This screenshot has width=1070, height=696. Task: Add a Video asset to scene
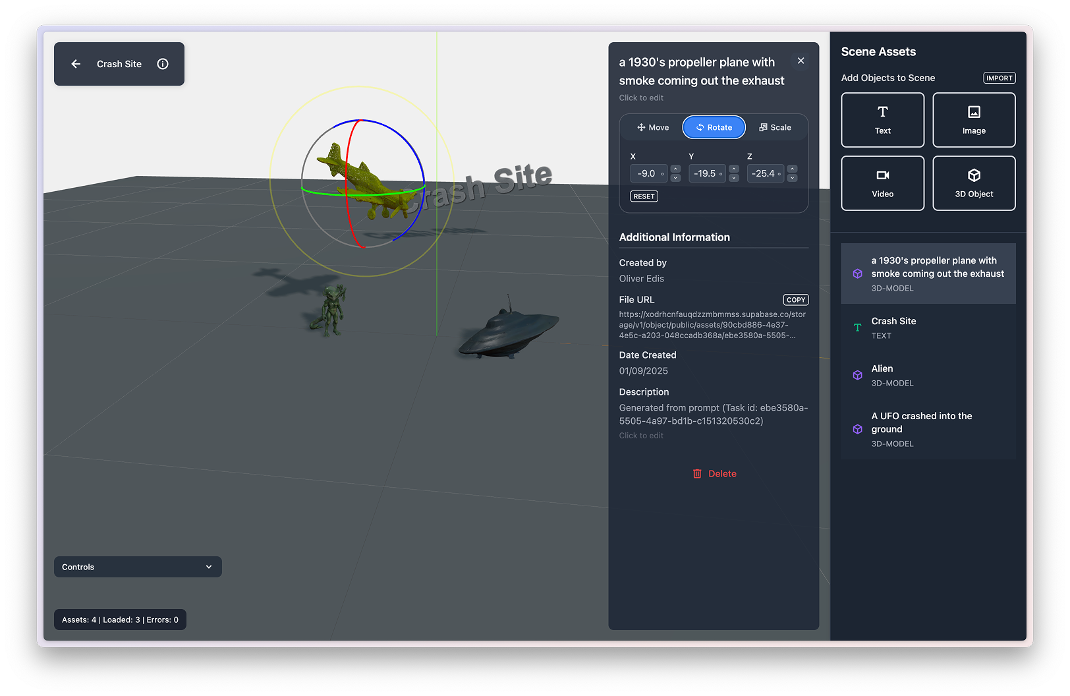point(882,183)
